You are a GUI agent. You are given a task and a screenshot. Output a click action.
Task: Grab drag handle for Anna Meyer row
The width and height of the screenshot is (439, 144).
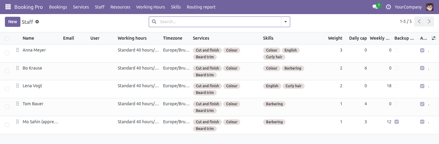point(17,50)
